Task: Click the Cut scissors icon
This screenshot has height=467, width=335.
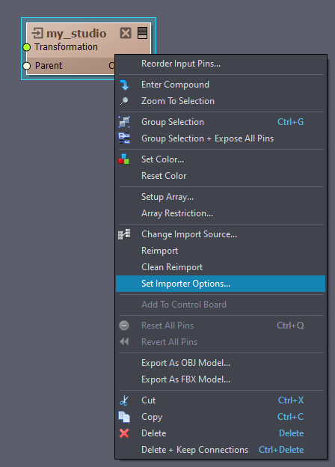Action: 124,400
